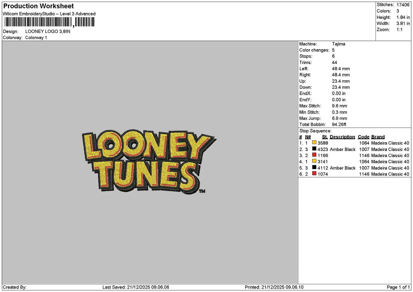Click 'Printed: 21/12/2025 09.06.10' footer

coord(274,287)
